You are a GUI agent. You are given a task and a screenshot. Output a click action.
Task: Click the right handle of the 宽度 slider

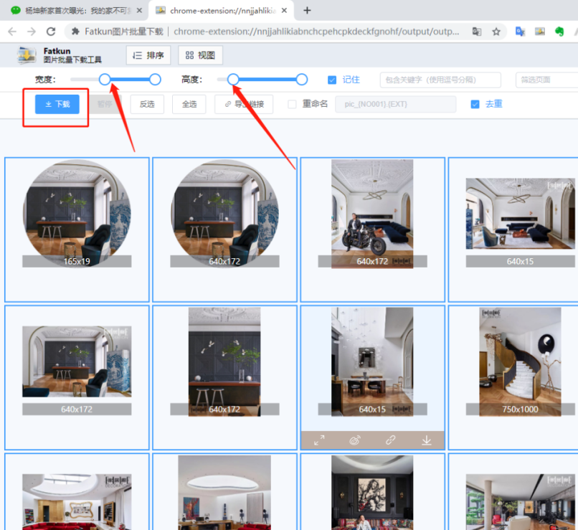click(x=155, y=79)
